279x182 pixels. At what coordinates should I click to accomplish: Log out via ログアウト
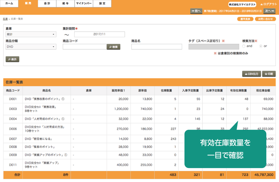(268, 4)
